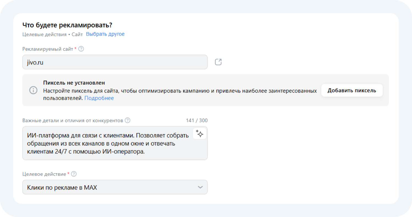Screen dimensions: 412x217
Task: Click the 'Что будете рекламировать?' heading
Action: (67, 25)
